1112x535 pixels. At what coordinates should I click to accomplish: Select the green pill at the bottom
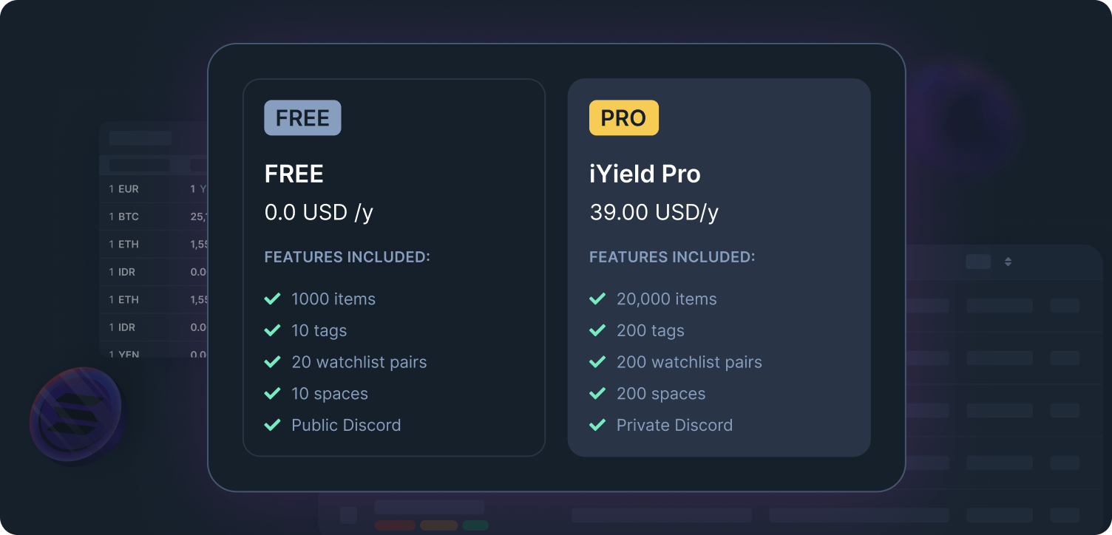[475, 525]
